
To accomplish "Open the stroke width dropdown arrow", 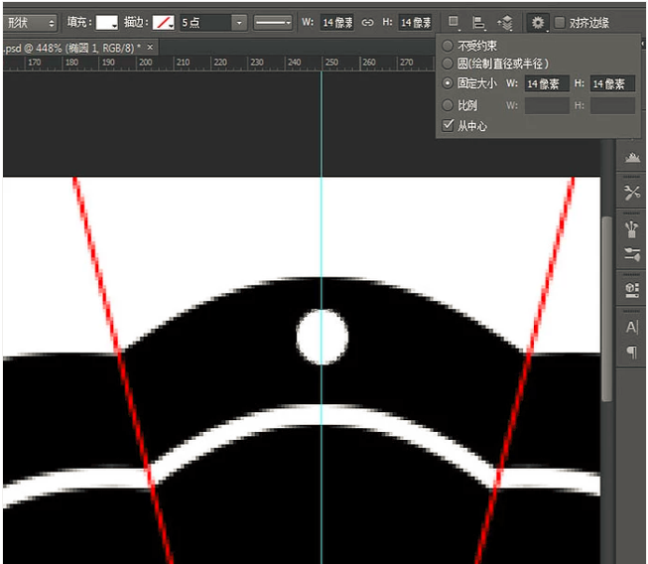I will tap(239, 22).
